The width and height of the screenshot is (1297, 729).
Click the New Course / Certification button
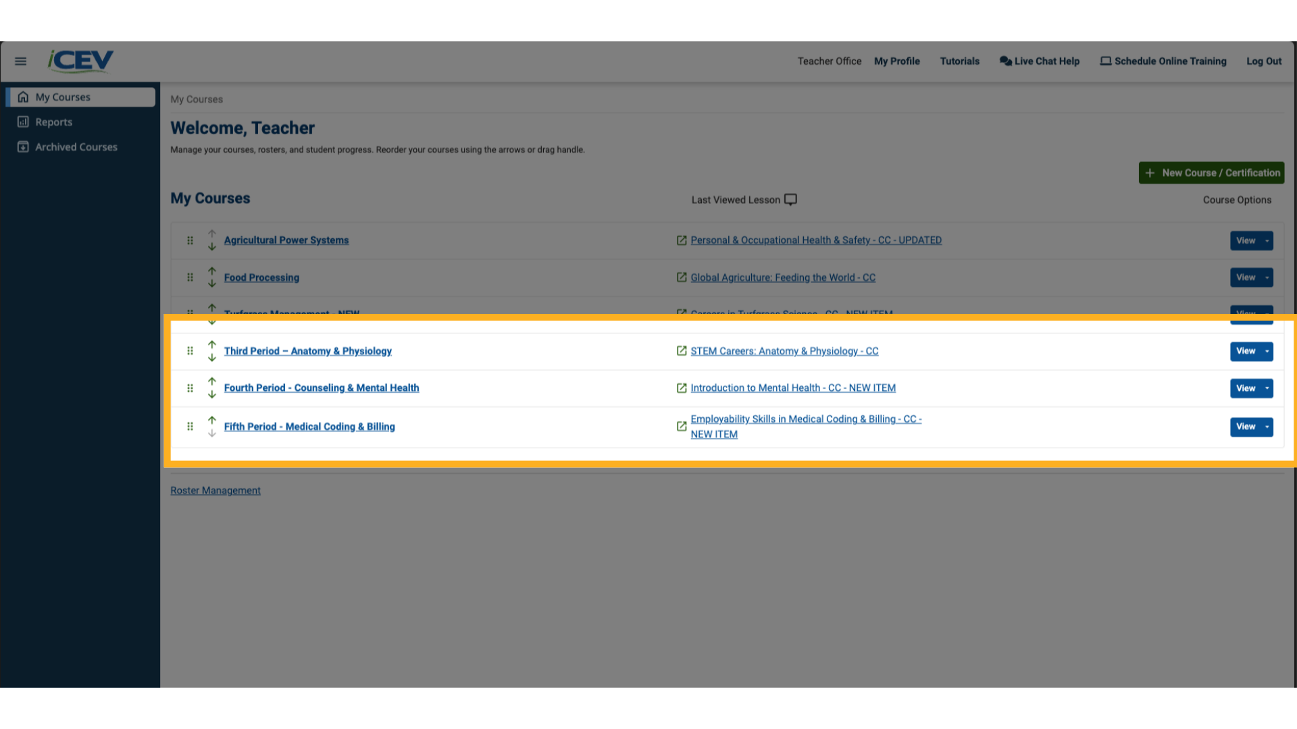pyautogui.click(x=1211, y=172)
